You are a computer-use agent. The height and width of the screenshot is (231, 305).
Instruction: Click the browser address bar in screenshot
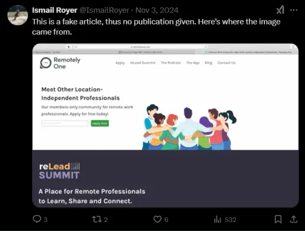point(141,47)
